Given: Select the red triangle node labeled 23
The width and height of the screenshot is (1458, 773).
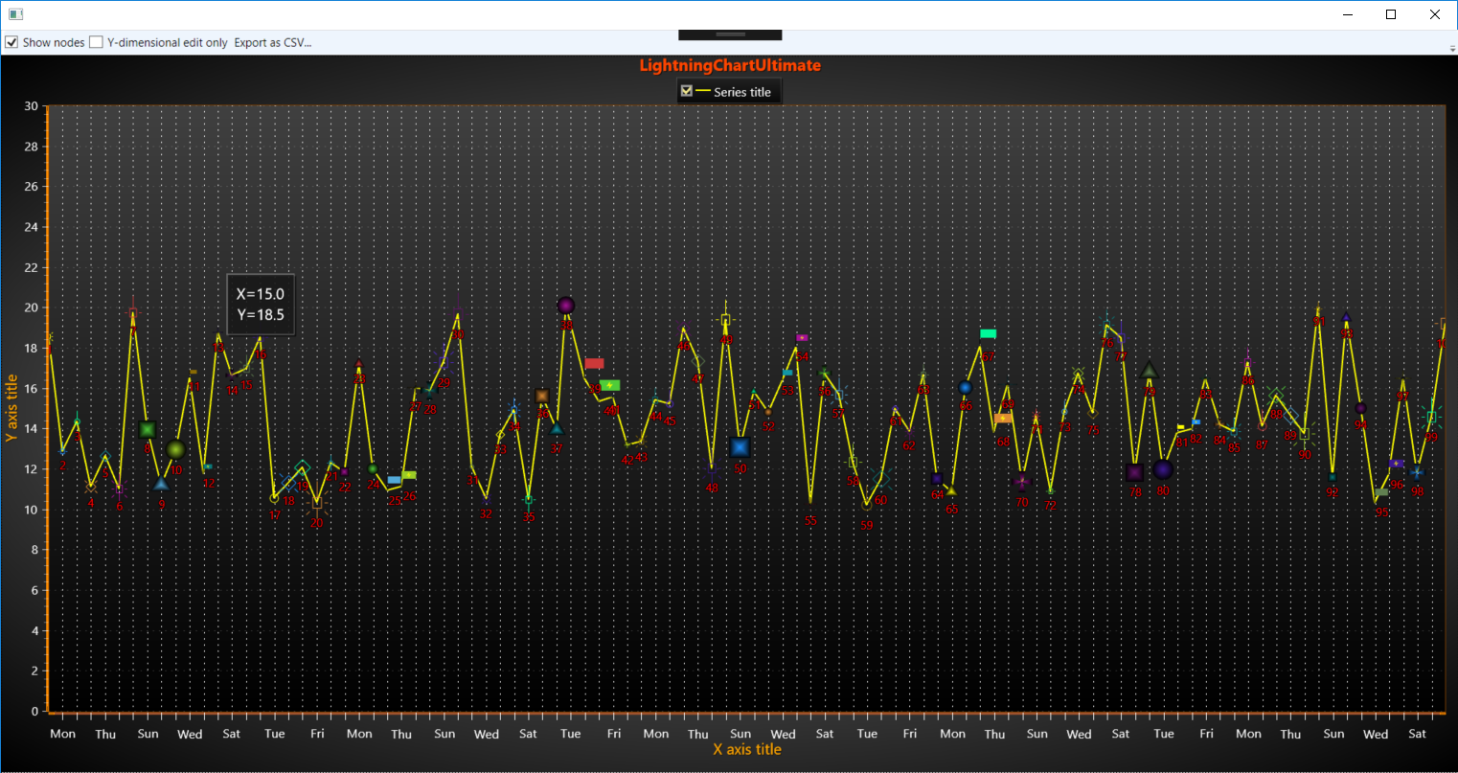Looking at the screenshot, I should pyautogui.click(x=359, y=363).
